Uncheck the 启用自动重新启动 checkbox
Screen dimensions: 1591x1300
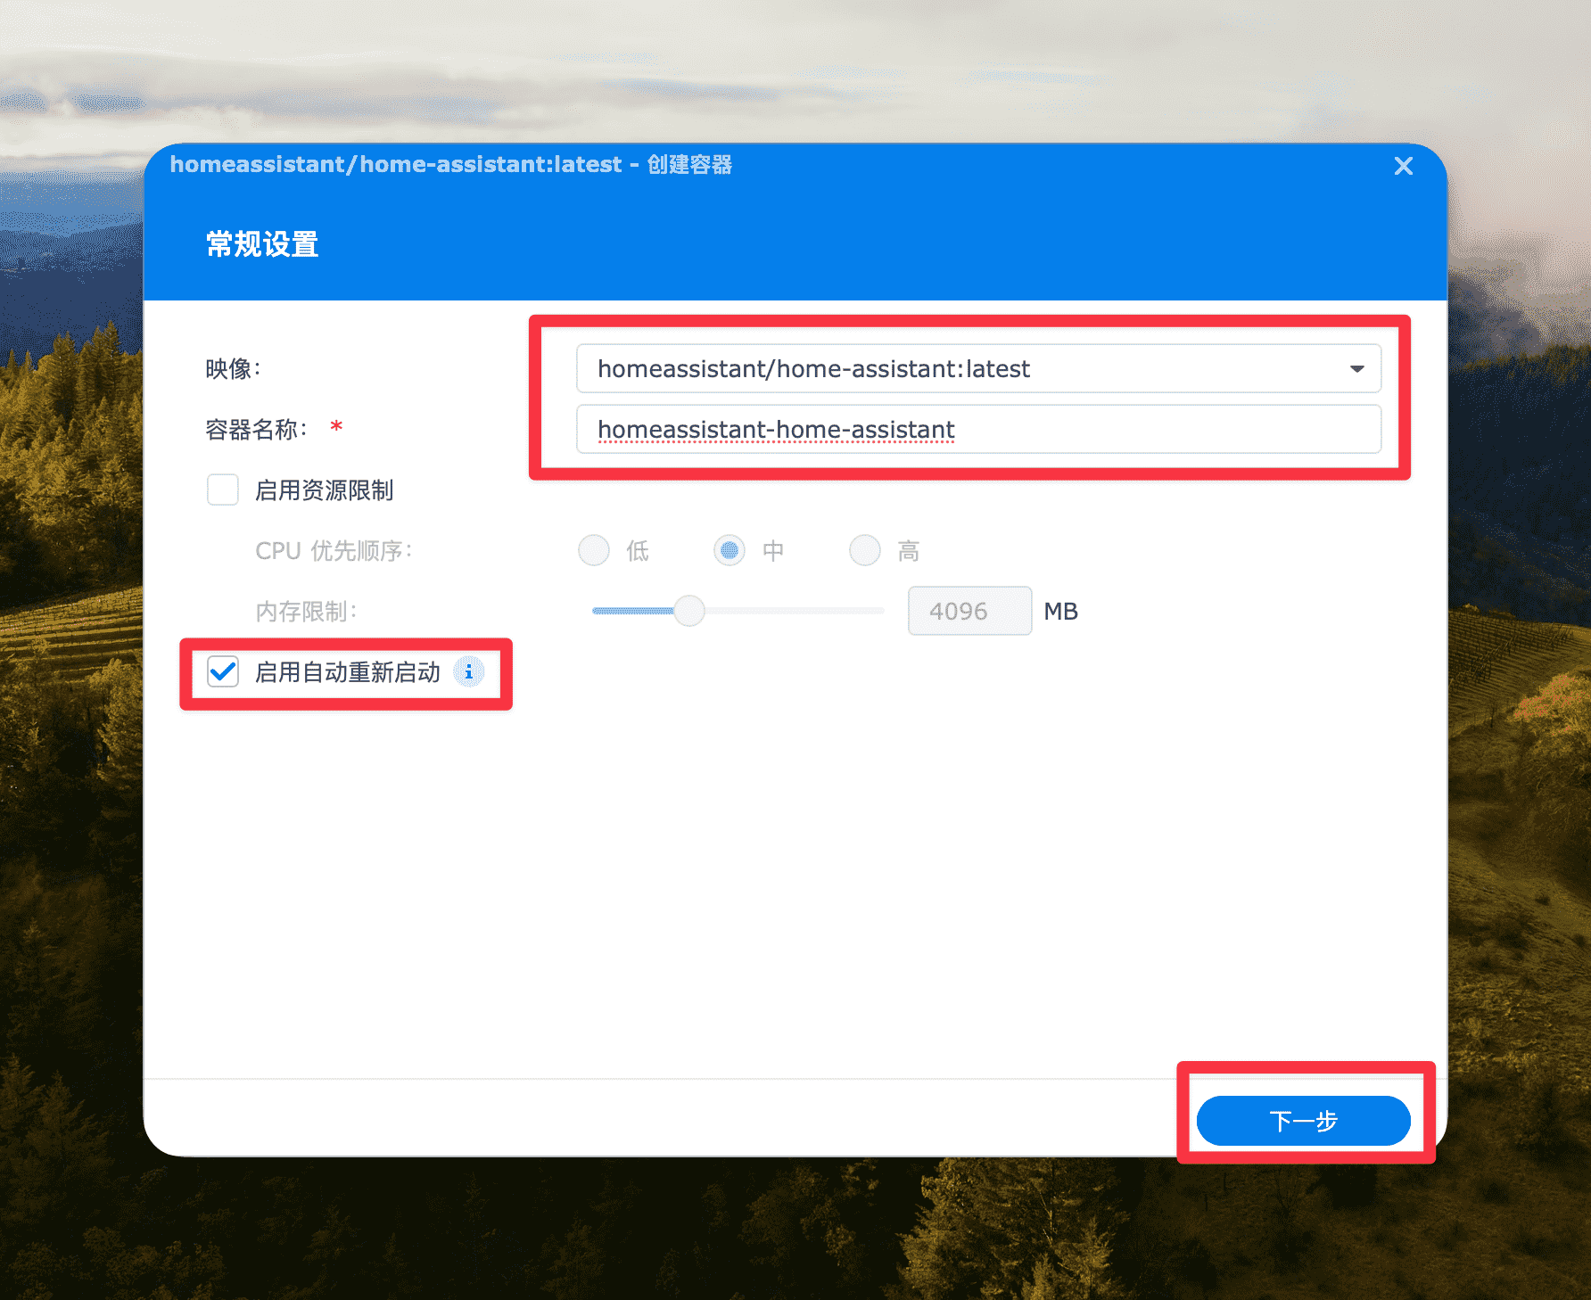(223, 672)
